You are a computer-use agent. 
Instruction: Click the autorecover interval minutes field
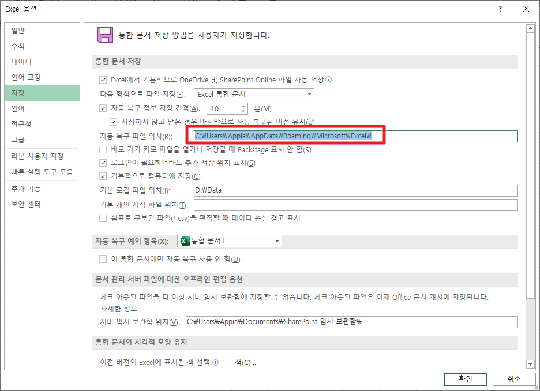pos(223,109)
